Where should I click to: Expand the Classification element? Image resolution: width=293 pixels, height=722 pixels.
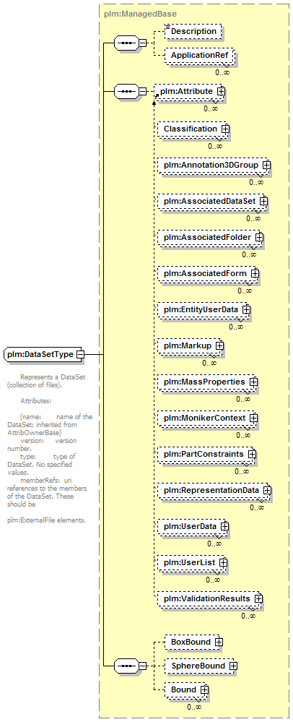click(225, 129)
